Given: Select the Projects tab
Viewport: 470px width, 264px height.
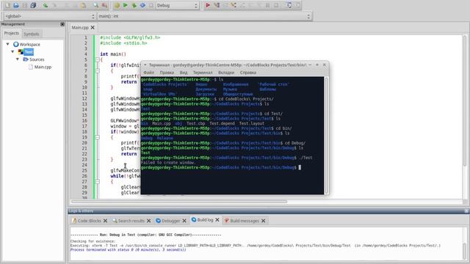Looking at the screenshot, I should (12, 33).
